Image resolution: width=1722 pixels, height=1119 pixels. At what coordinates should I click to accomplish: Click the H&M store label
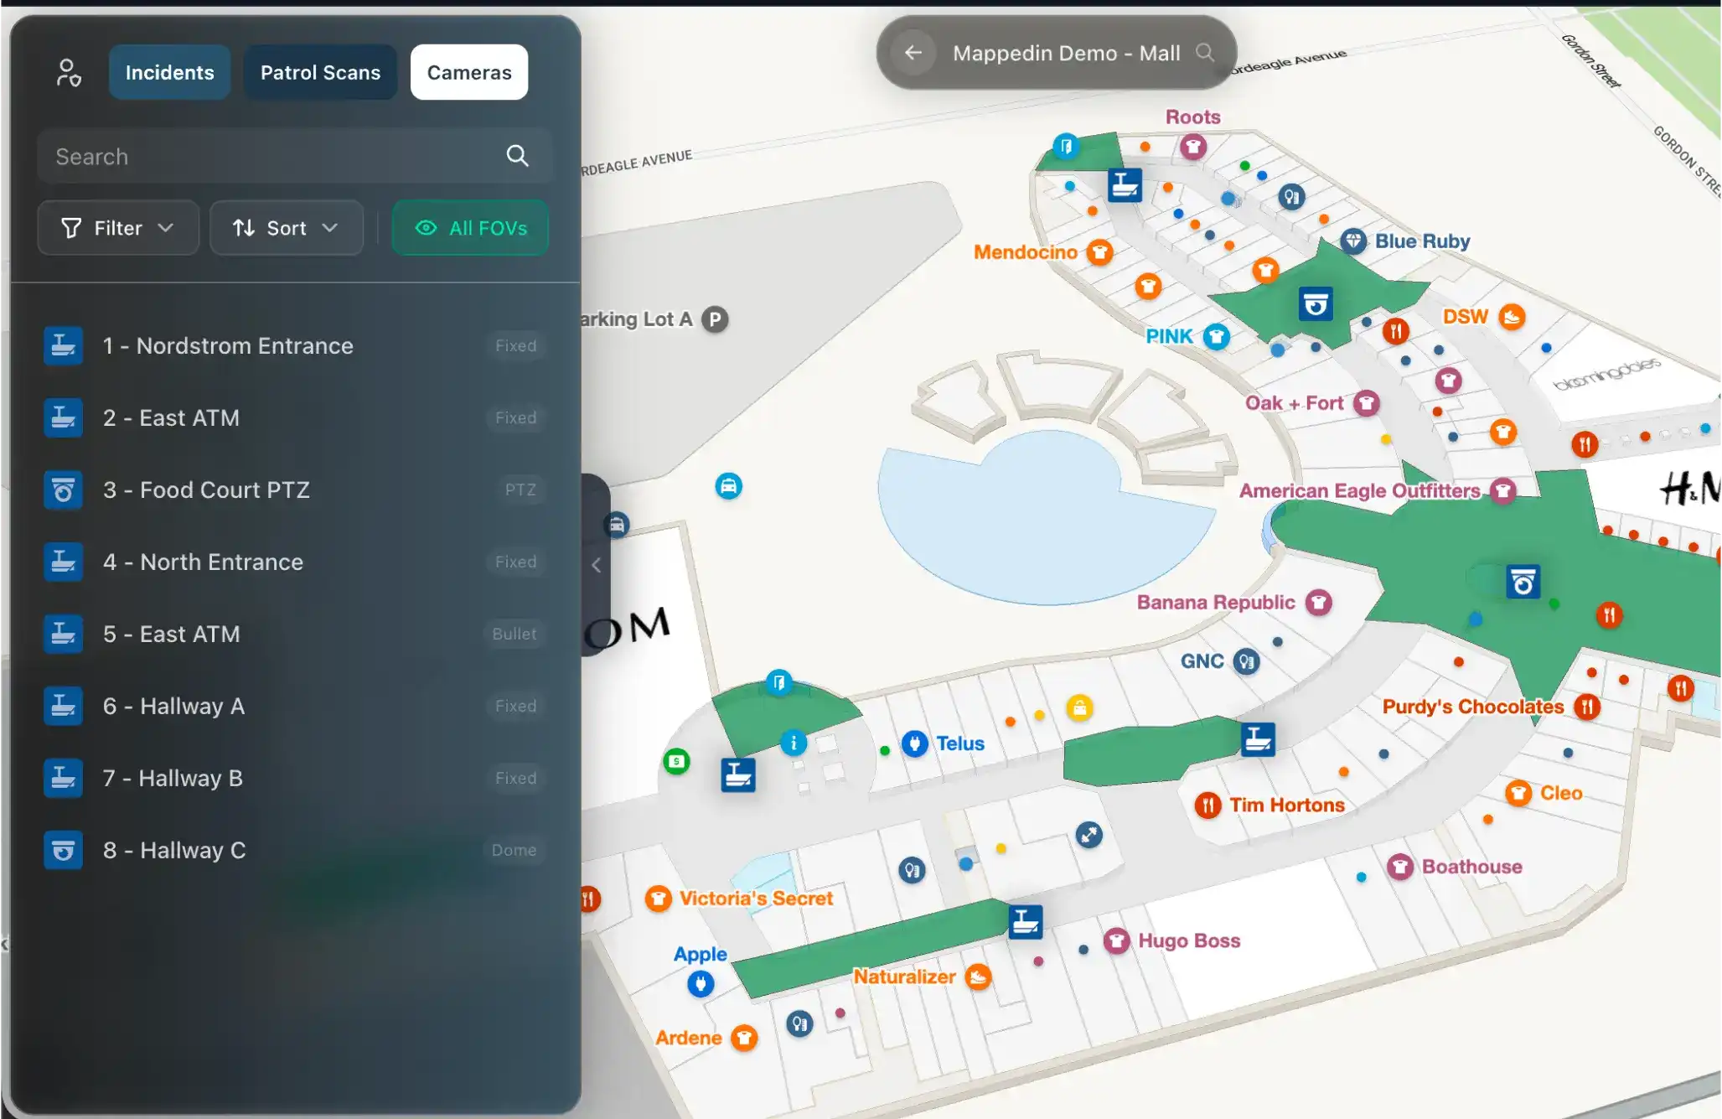click(1690, 488)
